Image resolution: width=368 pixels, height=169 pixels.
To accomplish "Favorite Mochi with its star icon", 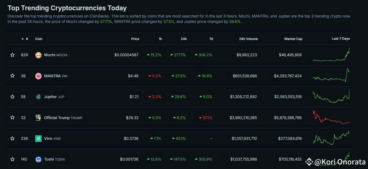I will 12,55.
